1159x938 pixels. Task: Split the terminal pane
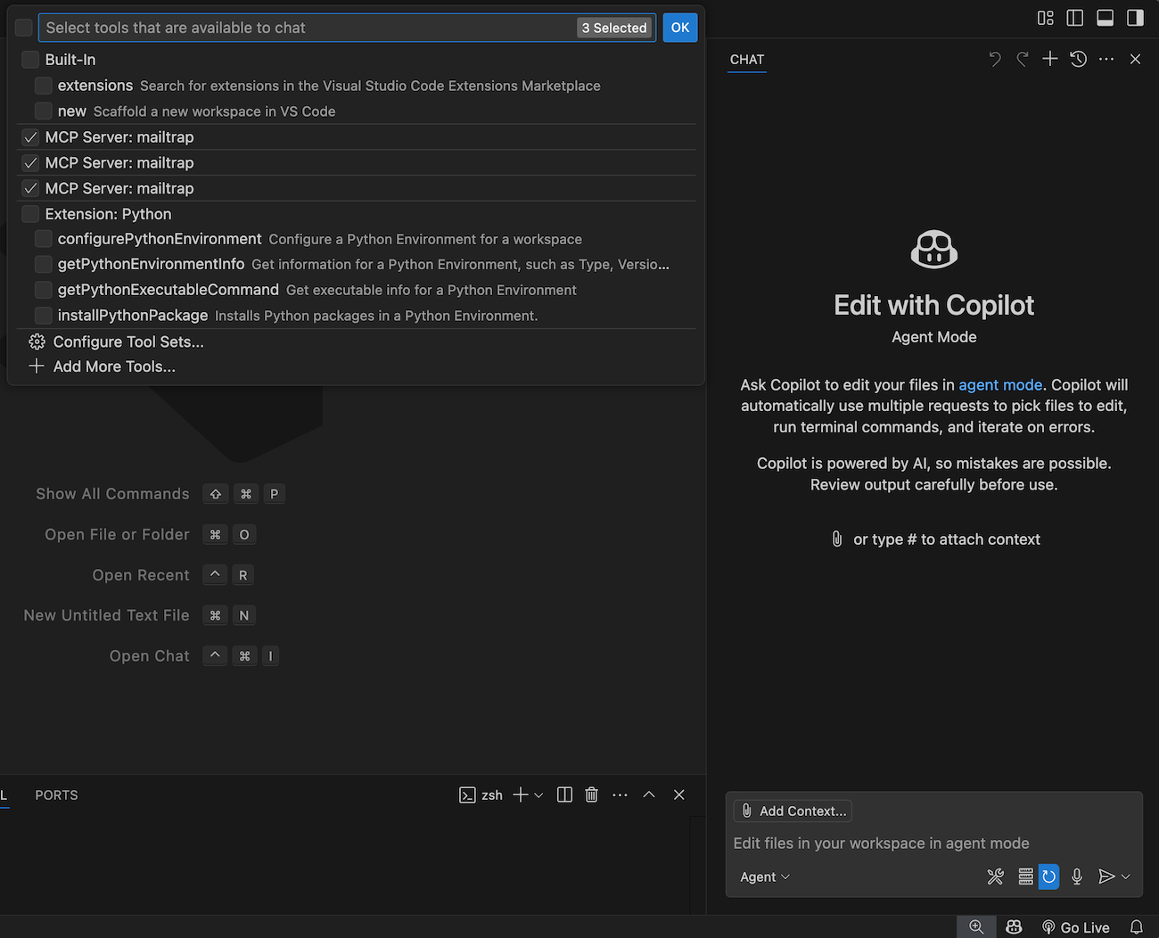pos(564,794)
